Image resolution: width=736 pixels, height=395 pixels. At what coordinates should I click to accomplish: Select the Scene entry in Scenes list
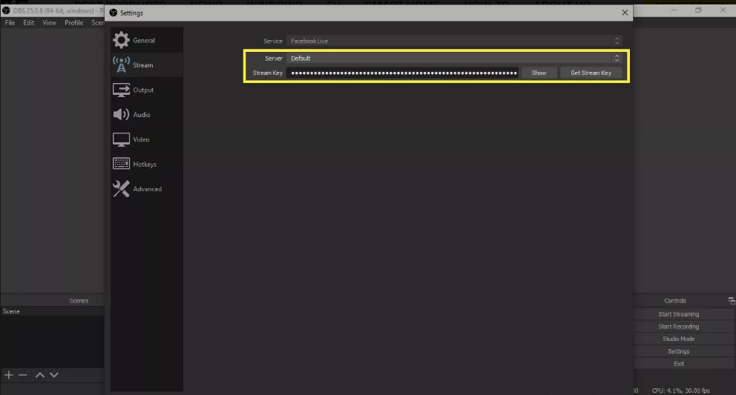[52, 311]
